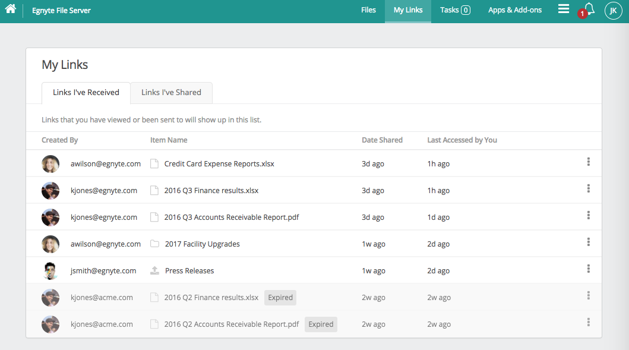
Task: Open more options for 2016 Q2 Accounts Receivable Report.pdf
Action: coord(589,322)
